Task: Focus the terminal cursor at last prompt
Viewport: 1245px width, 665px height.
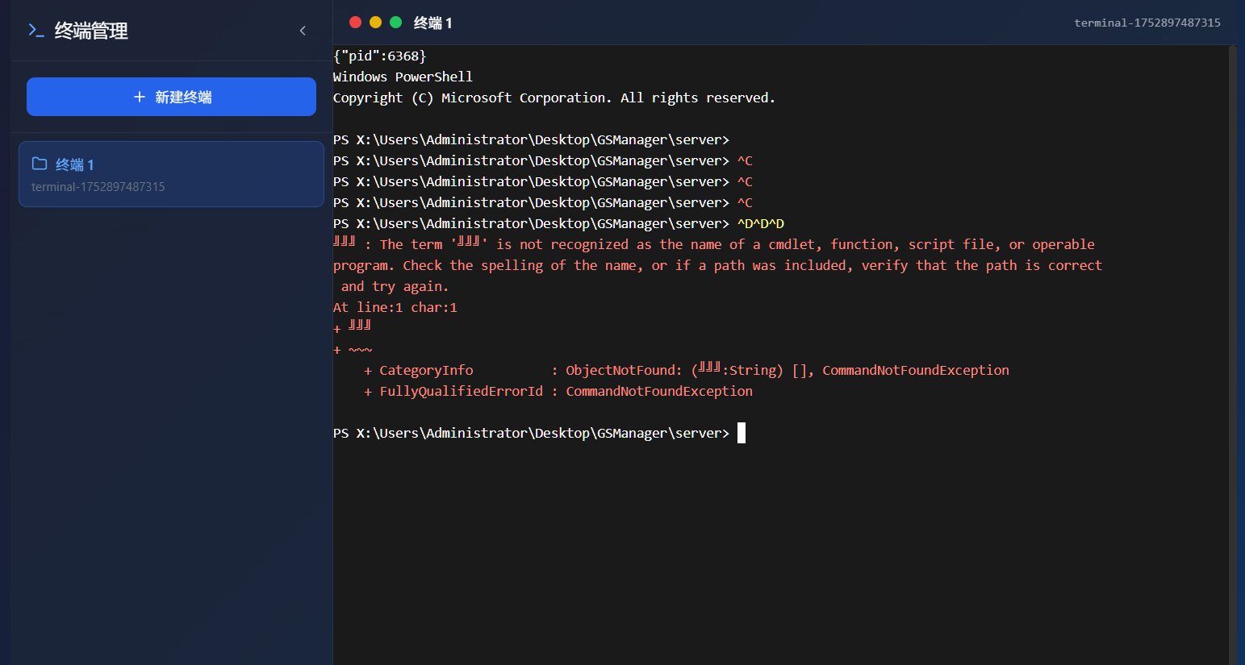Action: [x=742, y=433]
